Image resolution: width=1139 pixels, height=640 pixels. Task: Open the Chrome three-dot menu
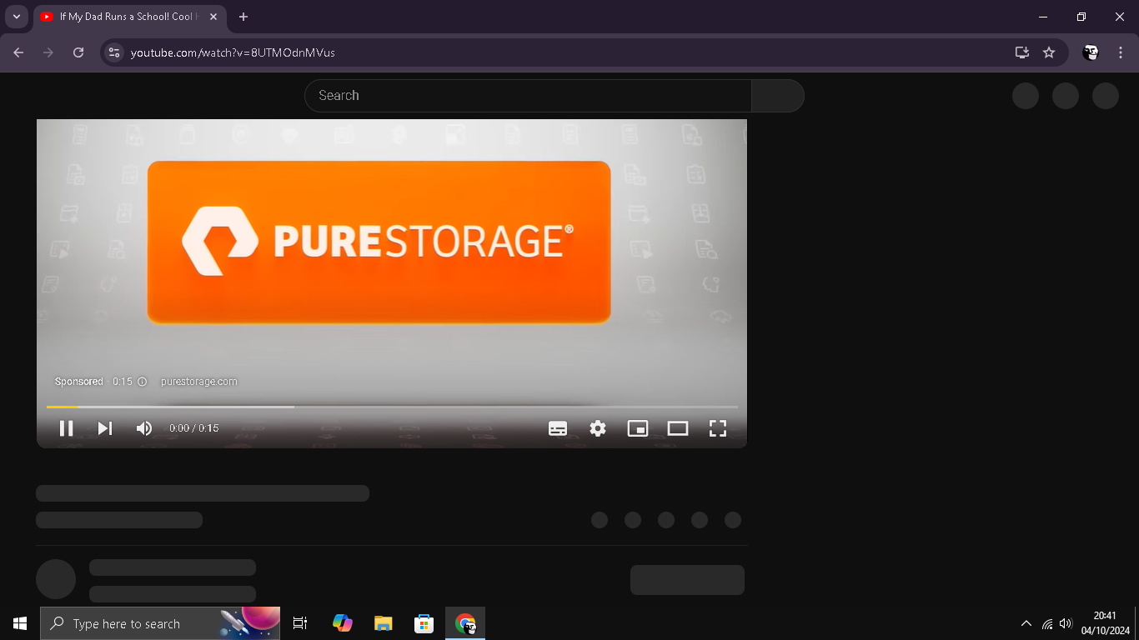(x=1121, y=52)
